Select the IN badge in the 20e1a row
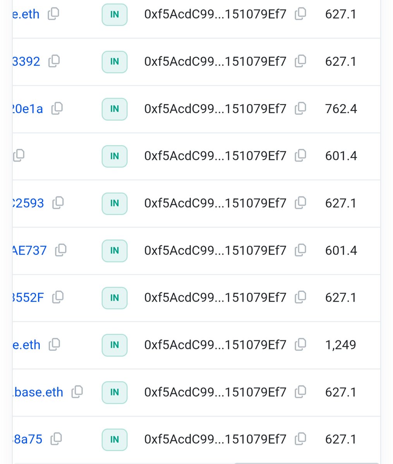393x464 pixels. click(x=115, y=109)
